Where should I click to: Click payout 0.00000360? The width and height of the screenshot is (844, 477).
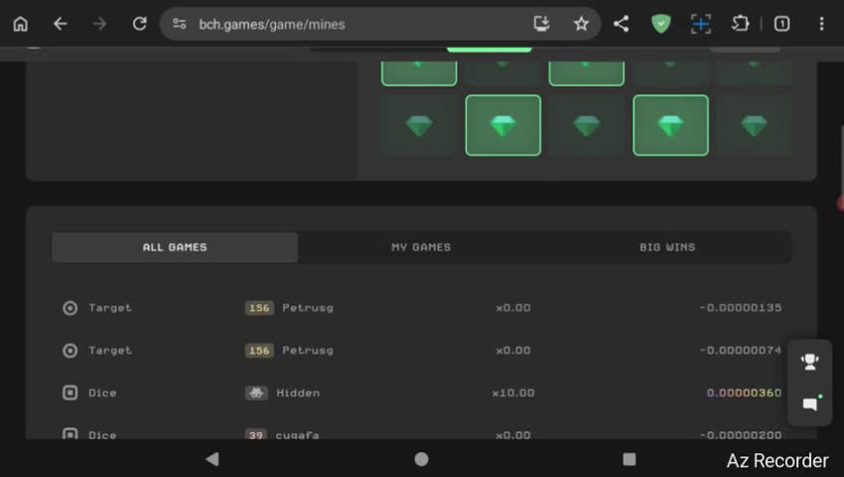coord(744,393)
